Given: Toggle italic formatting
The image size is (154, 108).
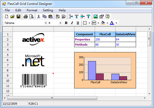Looking at the screenshot, I should (x=72, y=23).
